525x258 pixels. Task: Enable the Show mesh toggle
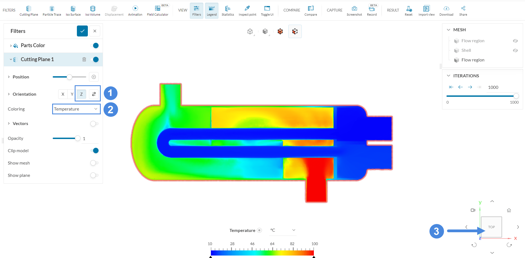(x=95, y=163)
